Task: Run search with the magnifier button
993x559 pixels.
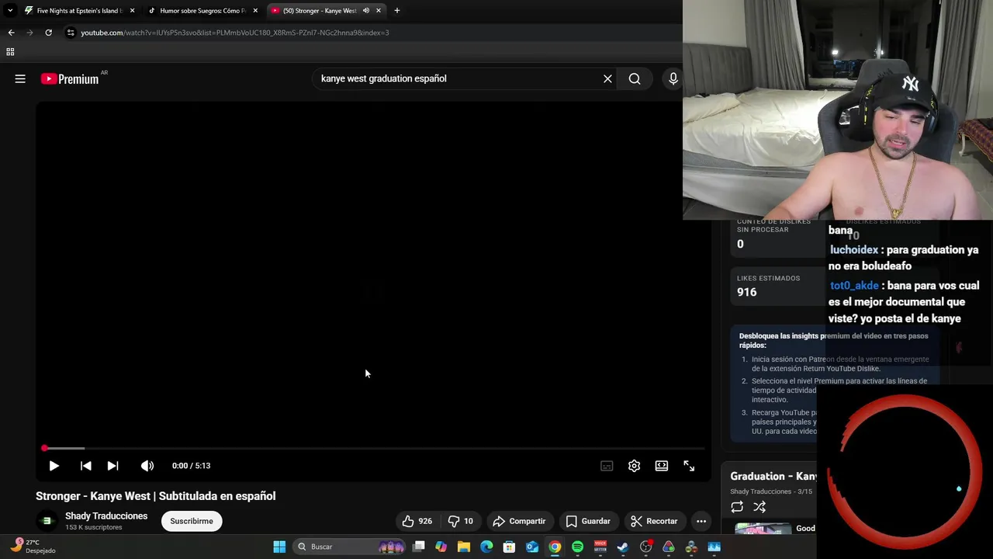Action: [x=635, y=78]
